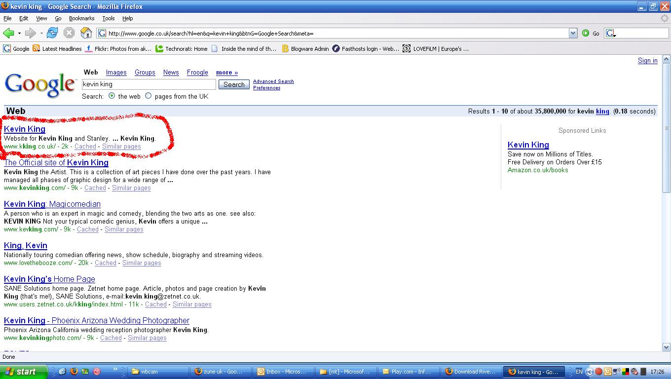Expand the quick launch overflow chevron
Image resolution: width=671 pixels, height=379 pixels.
tap(115, 369)
